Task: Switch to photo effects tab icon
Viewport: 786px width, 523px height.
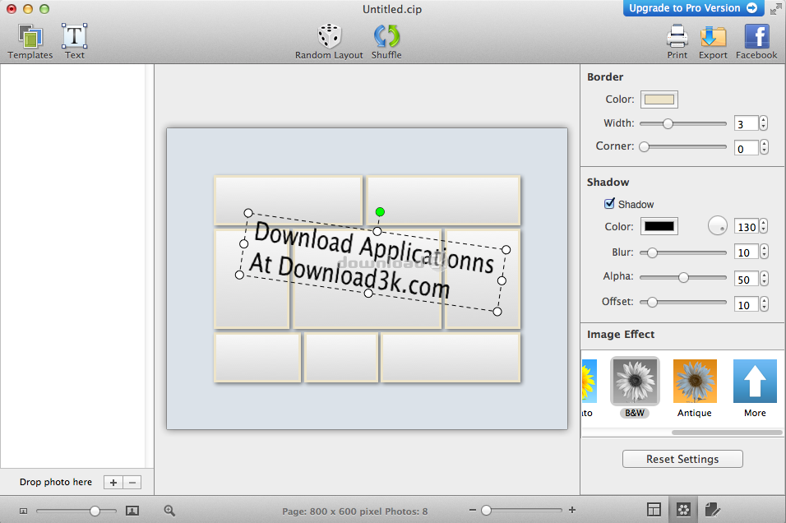Action: [x=683, y=510]
